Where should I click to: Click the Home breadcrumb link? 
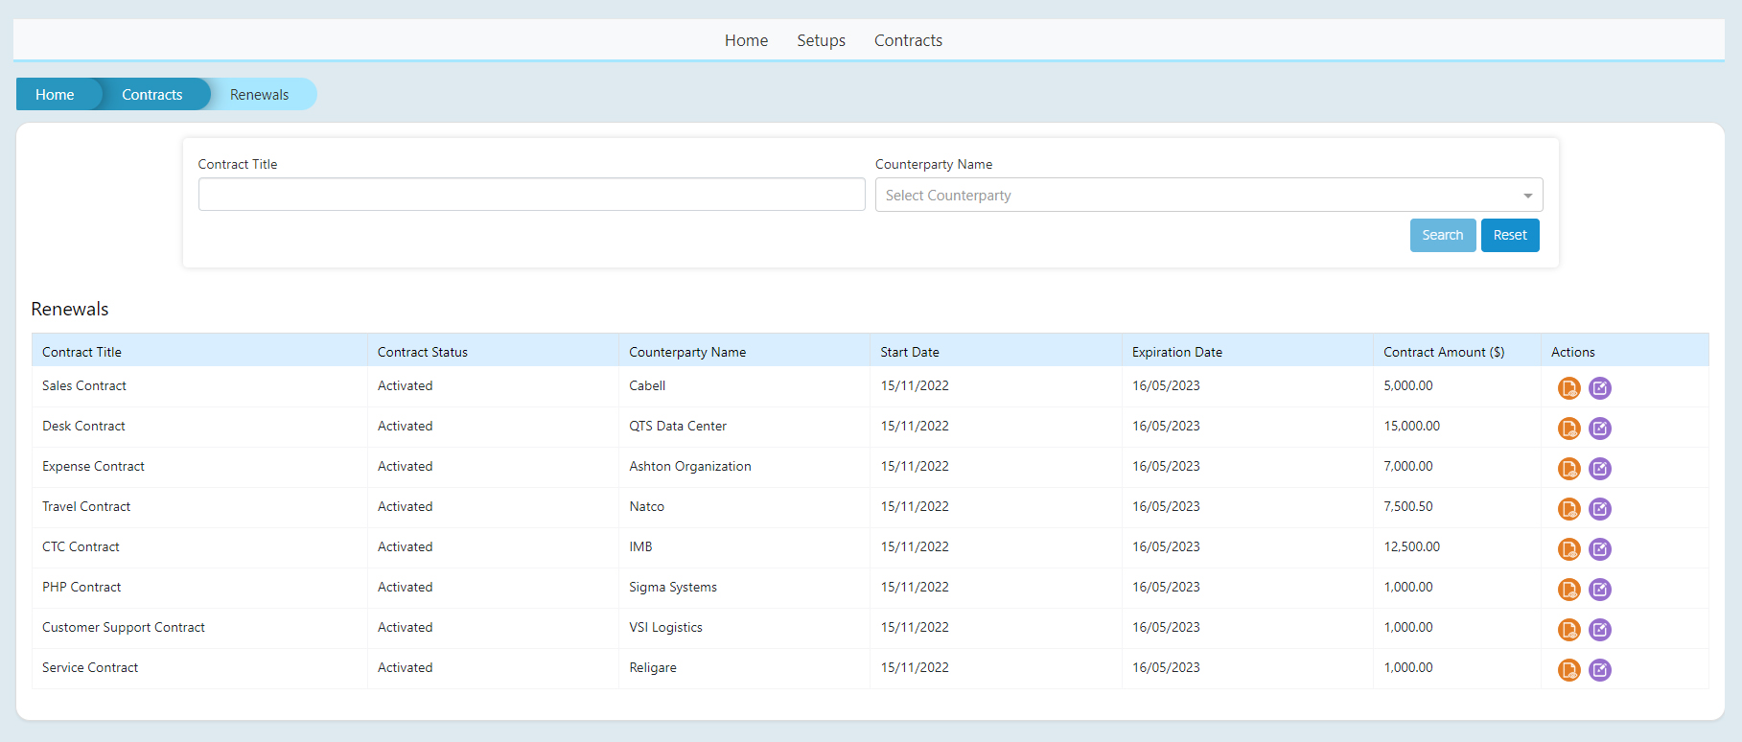tap(55, 95)
